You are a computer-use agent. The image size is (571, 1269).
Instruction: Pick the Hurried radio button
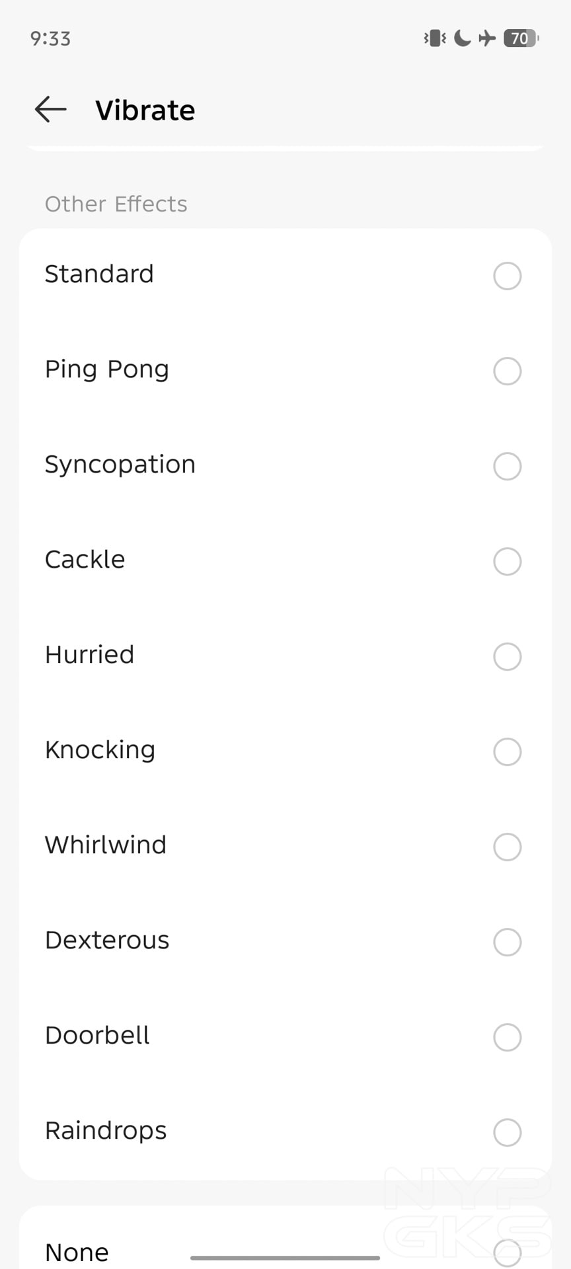pos(507,656)
